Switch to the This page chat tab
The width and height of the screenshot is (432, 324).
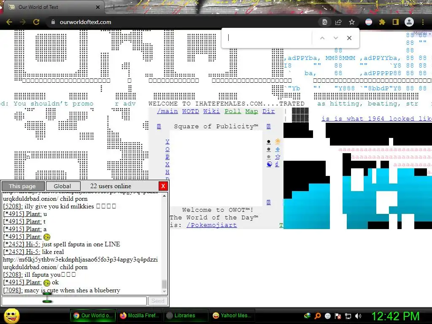(x=23, y=186)
